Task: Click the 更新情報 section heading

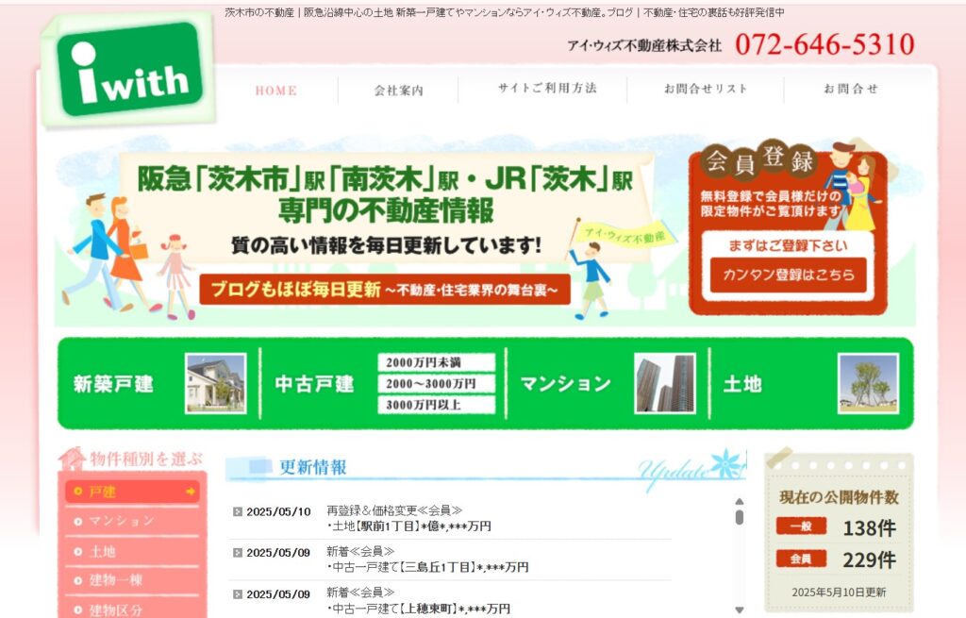Action: click(313, 467)
